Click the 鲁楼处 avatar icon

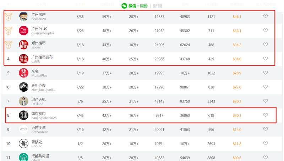point(23,144)
